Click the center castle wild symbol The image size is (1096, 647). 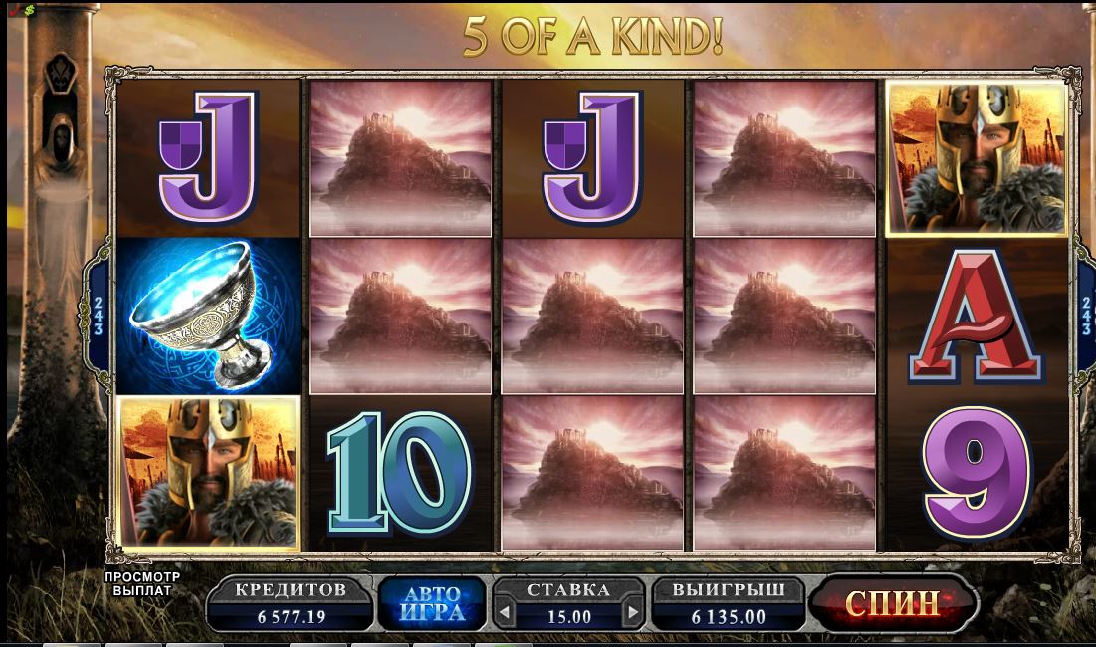pos(592,316)
